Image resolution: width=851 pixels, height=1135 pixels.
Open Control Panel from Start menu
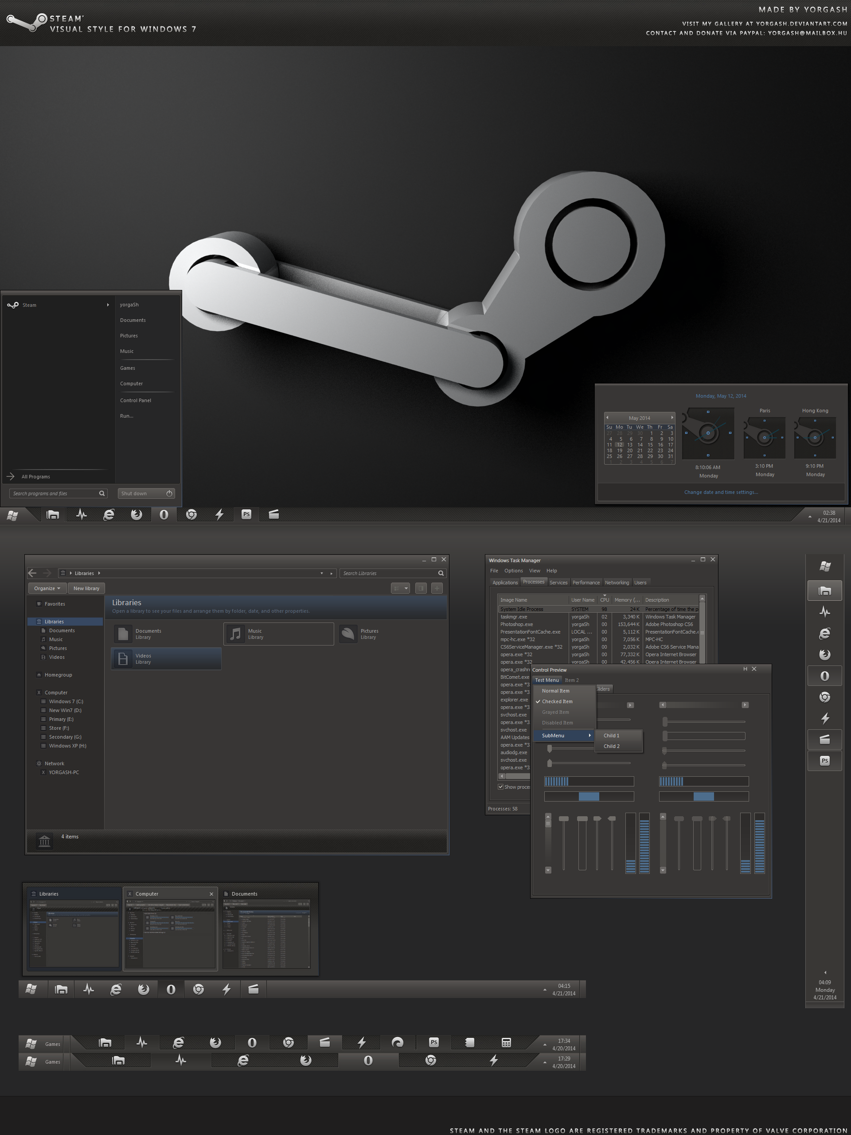pyautogui.click(x=136, y=400)
